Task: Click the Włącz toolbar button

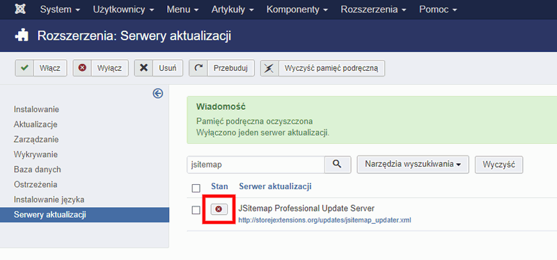Action: click(x=41, y=67)
